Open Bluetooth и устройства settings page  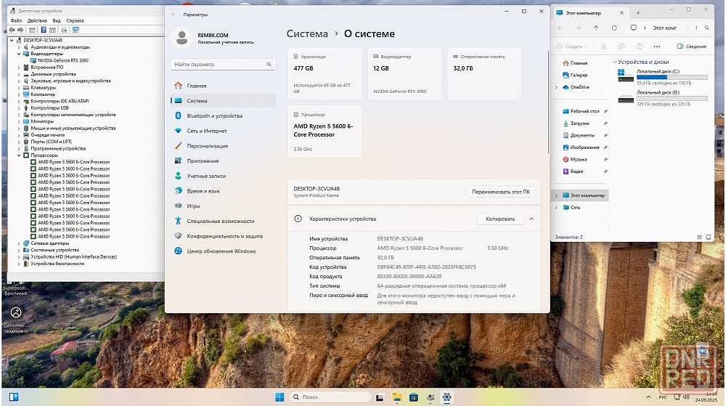tap(214, 116)
